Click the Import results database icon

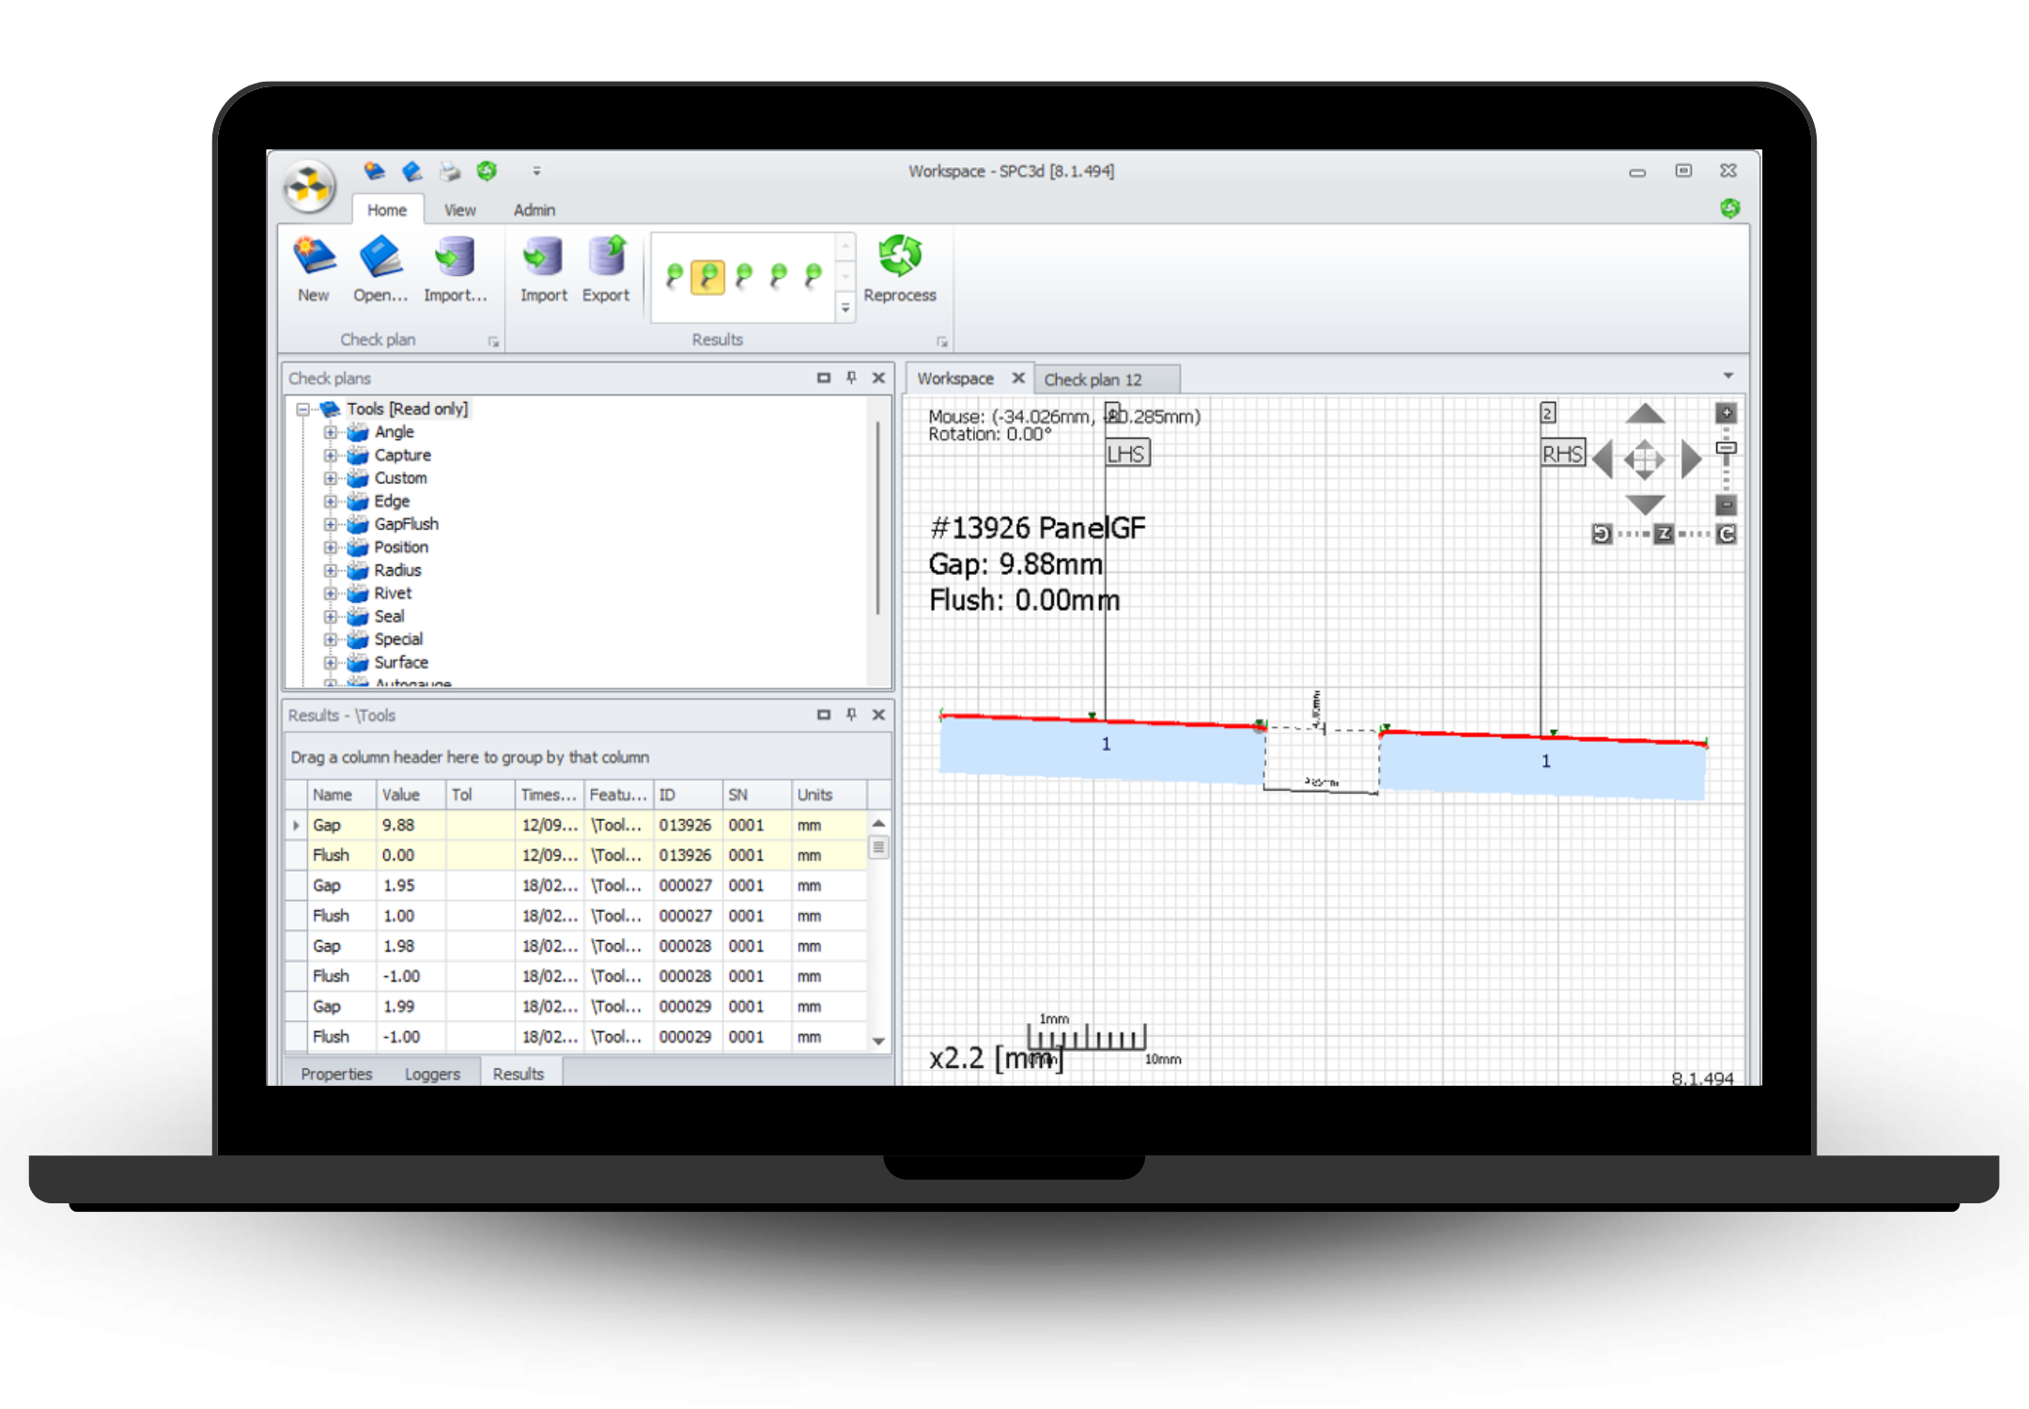pos(544,257)
